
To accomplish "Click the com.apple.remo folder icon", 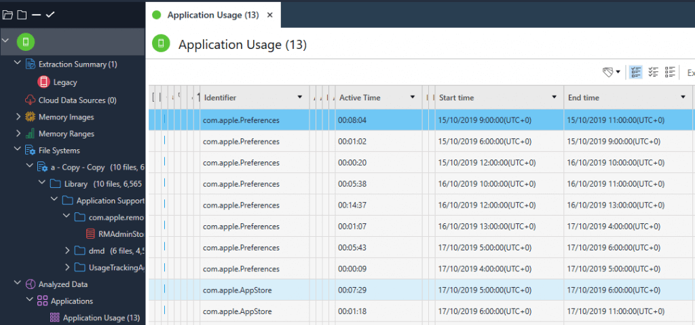I will (80, 217).
